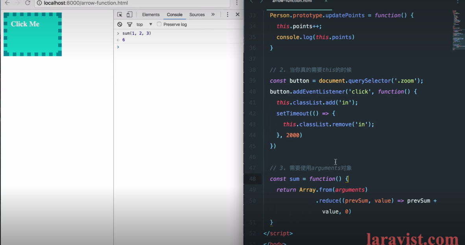This screenshot has width=465, height=245.
Task: Select arrow-function.html editor tab
Action: [x=292, y=2]
